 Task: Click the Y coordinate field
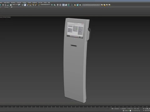pos(124,109)
